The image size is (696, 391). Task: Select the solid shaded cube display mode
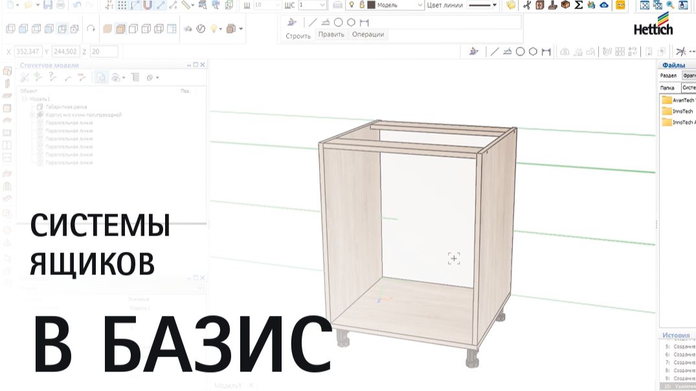[107, 29]
